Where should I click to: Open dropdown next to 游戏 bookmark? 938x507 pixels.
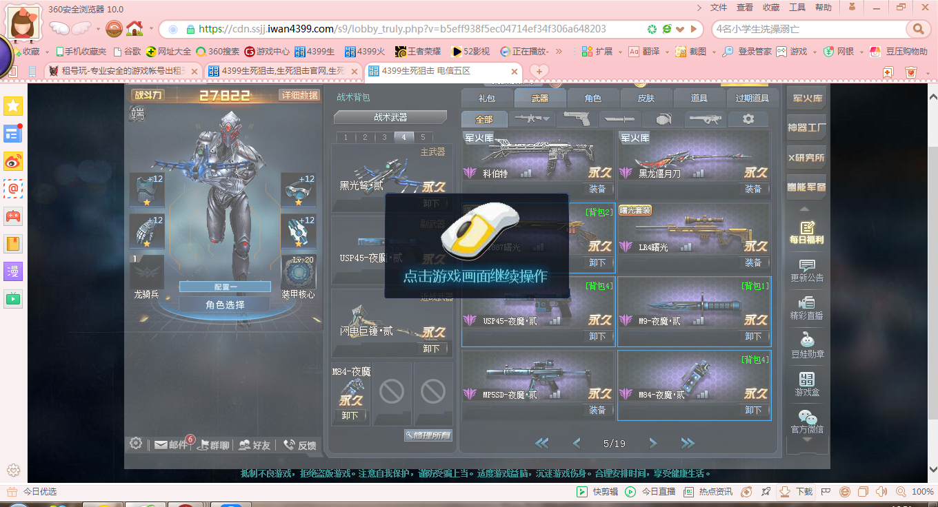815,51
